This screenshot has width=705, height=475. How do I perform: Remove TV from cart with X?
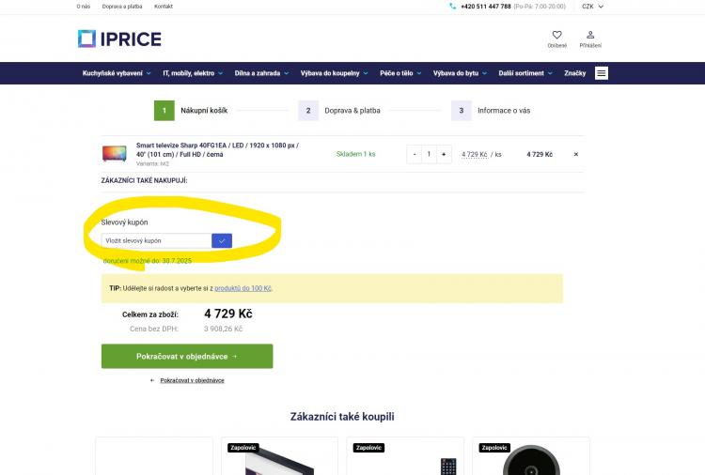pyautogui.click(x=576, y=154)
